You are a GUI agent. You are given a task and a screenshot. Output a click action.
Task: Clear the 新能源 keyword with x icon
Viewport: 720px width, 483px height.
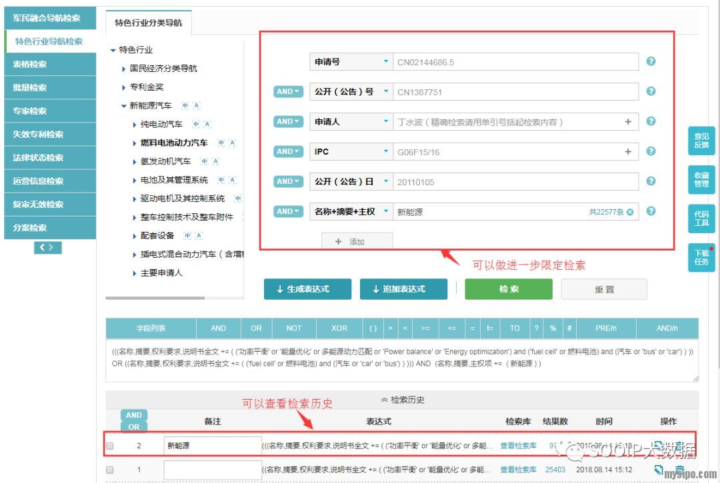(629, 212)
